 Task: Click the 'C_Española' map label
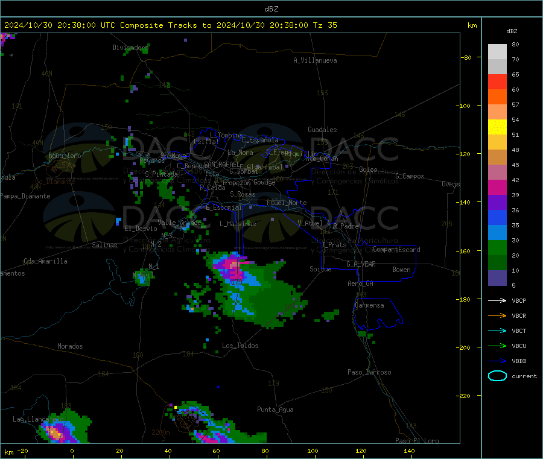(x=260, y=140)
